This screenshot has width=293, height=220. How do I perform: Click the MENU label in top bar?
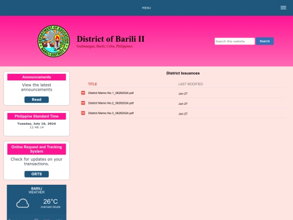(x=146, y=8)
